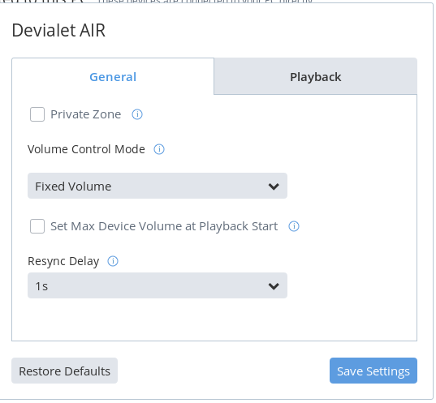Screen dimensions: 436x403
Task: Enable the Private Zone checkbox
Action: [x=37, y=114]
